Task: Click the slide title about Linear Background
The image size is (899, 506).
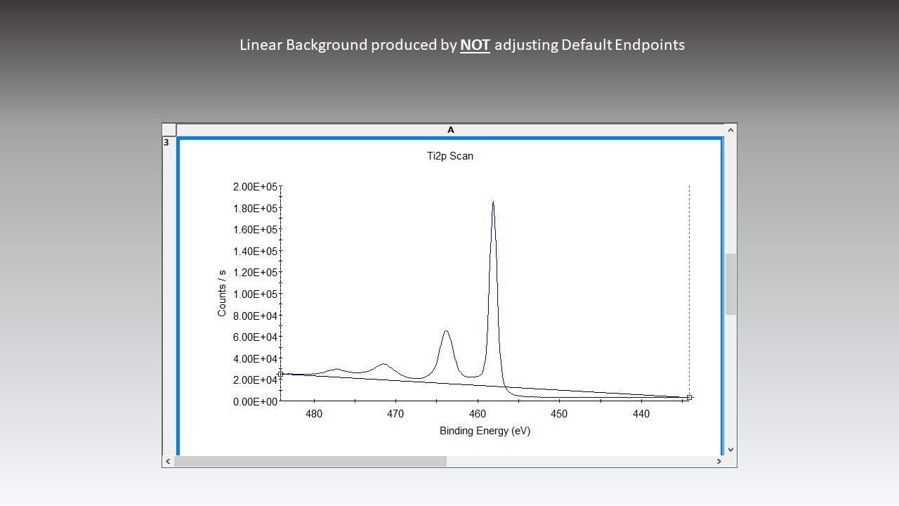Action: pyautogui.click(x=462, y=44)
